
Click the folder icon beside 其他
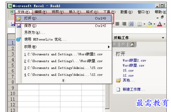pyautogui.click(x=119, y=80)
